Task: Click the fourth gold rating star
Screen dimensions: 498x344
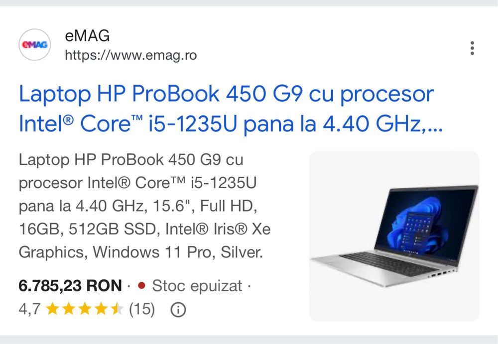Action: [101, 309]
